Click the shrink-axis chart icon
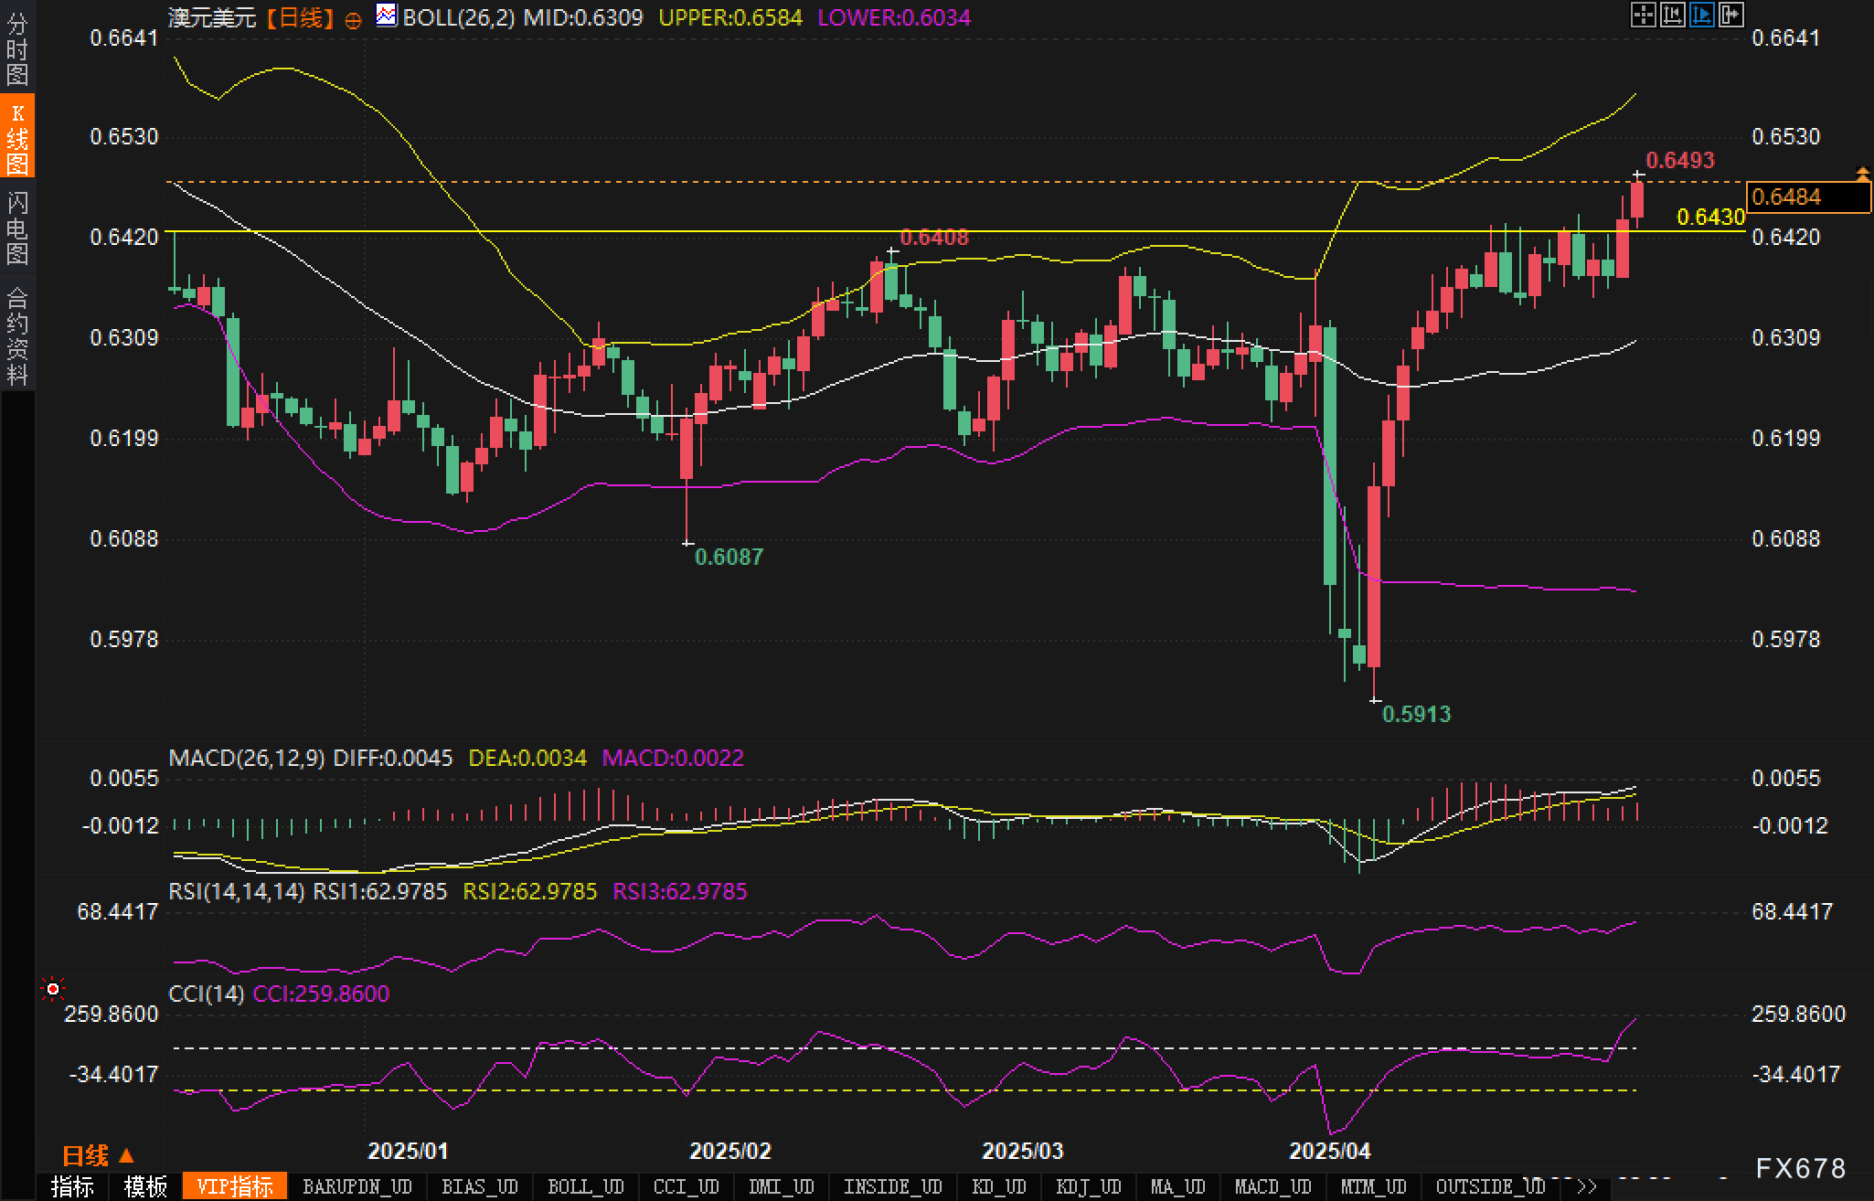This screenshot has width=1874, height=1201. tap(1672, 15)
